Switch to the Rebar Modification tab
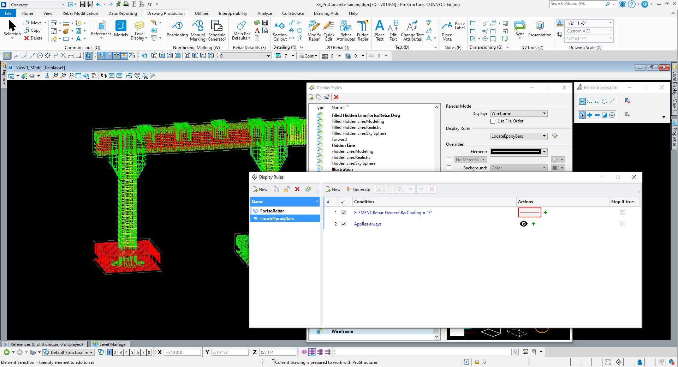 pos(80,13)
